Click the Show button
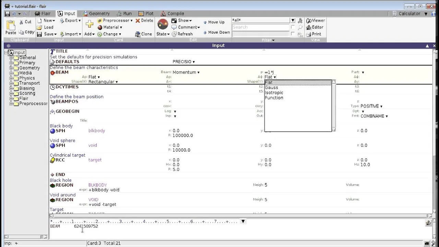This screenshot has width=439, height=247. tap(181, 21)
